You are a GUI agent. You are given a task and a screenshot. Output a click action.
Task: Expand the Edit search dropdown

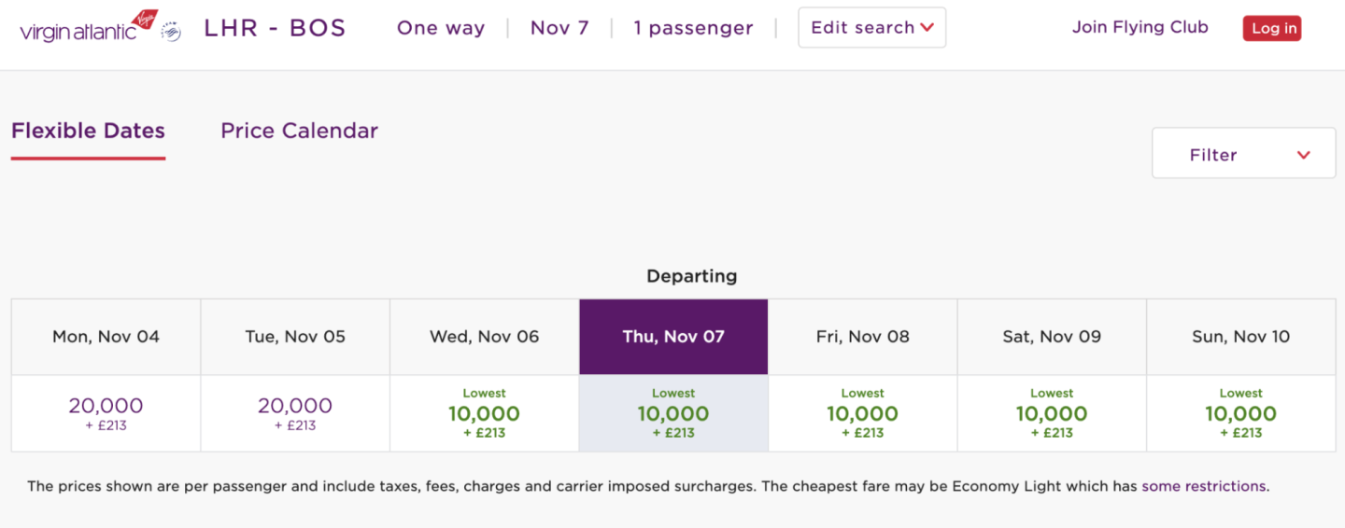(871, 28)
